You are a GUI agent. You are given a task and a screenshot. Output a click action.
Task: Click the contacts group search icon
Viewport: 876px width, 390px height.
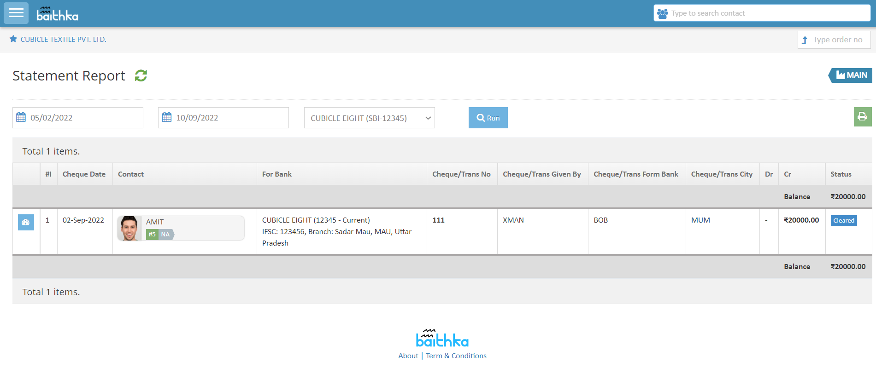coord(663,13)
